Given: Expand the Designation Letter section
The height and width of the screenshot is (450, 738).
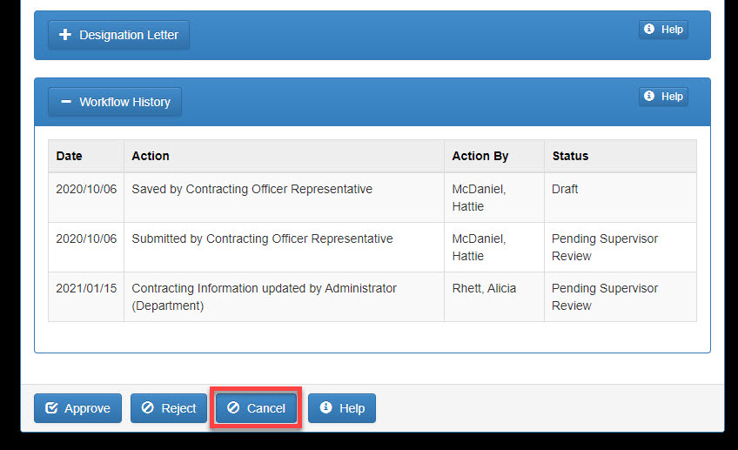Looking at the screenshot, I should pos(118,35).
